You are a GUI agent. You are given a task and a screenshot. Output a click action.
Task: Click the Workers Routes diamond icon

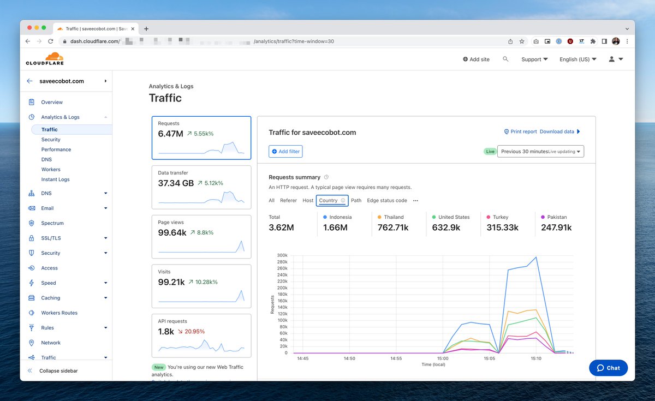pos(31,313)
